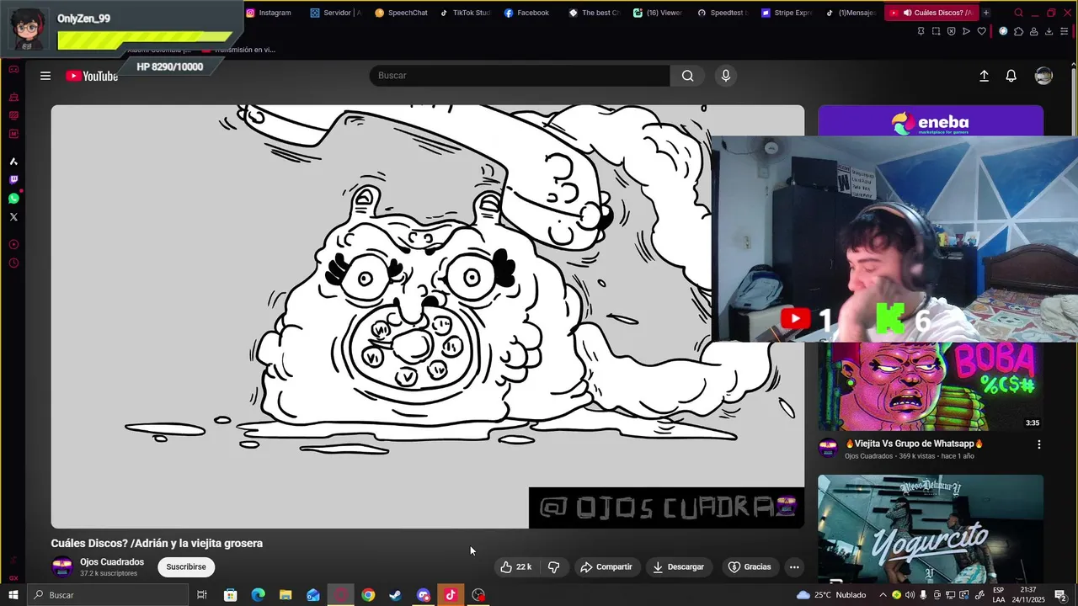The height and width of the screenshot is (606, 1078).
Task: Click the Ojos Cuadrados channel avatar
Action: [x=62, y=566]
